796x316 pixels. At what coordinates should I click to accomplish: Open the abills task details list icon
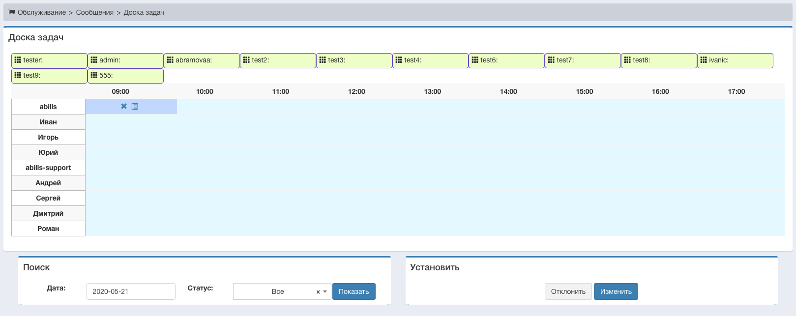coord(135,106)
